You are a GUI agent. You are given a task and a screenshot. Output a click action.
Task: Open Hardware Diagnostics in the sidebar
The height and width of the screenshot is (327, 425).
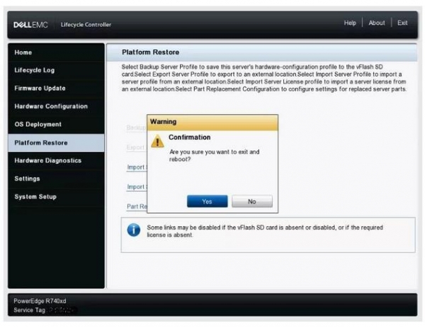(56, 160)
